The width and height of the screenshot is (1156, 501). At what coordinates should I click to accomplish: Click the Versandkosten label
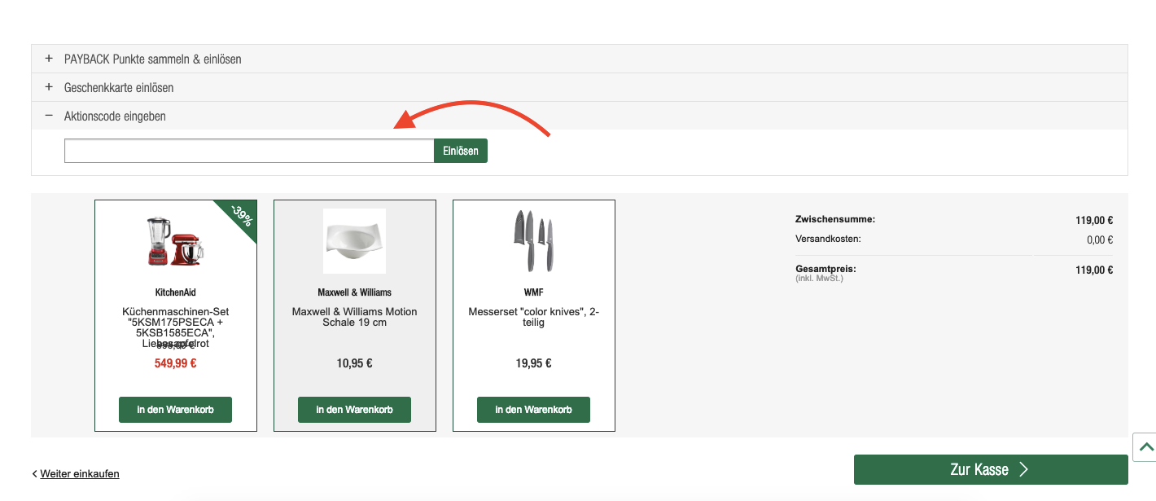[x=828, y=239]
